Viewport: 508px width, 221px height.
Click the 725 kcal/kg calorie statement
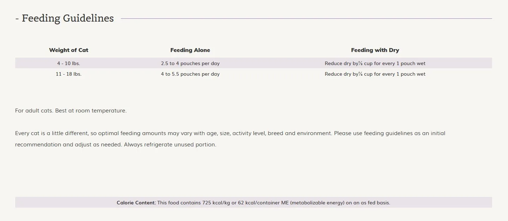(274, 203)
